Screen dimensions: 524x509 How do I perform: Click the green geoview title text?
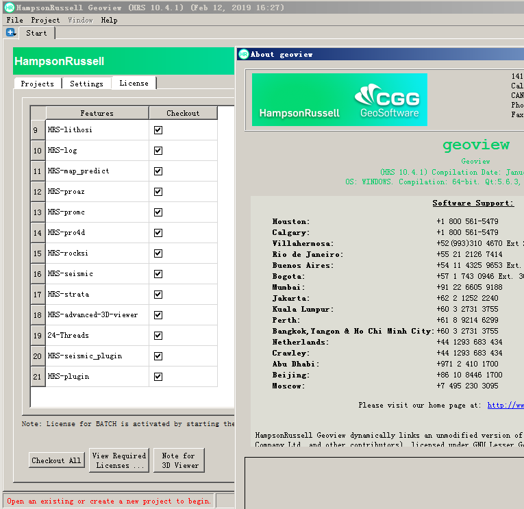pos(476,145)
